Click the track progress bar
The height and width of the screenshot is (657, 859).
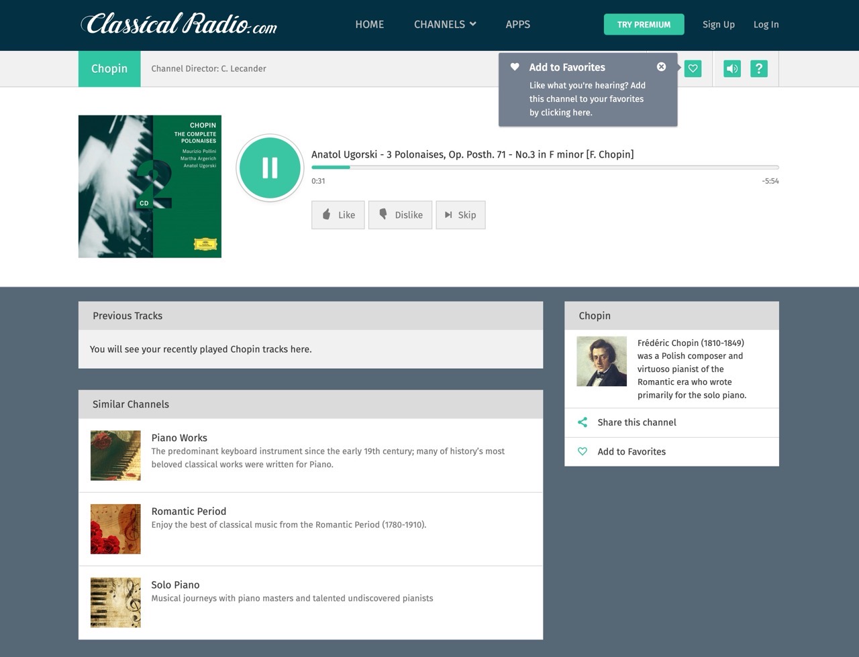(x=545, y=167)
